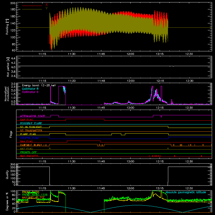Select the 'Energy band: 12-25 keV' annotation
The image size is (215, 215).
pos(39,85)
